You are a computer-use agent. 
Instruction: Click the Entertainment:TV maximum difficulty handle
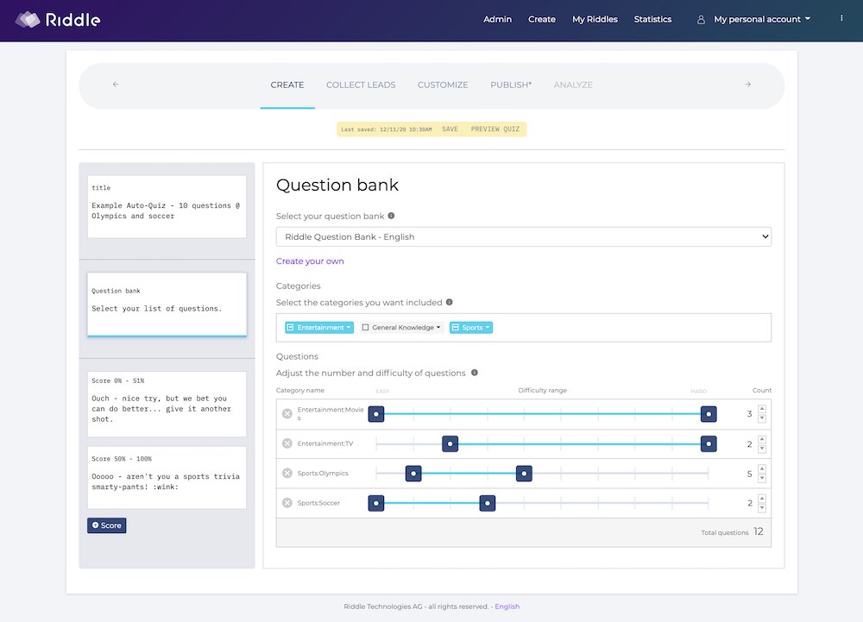click(709, 443)
